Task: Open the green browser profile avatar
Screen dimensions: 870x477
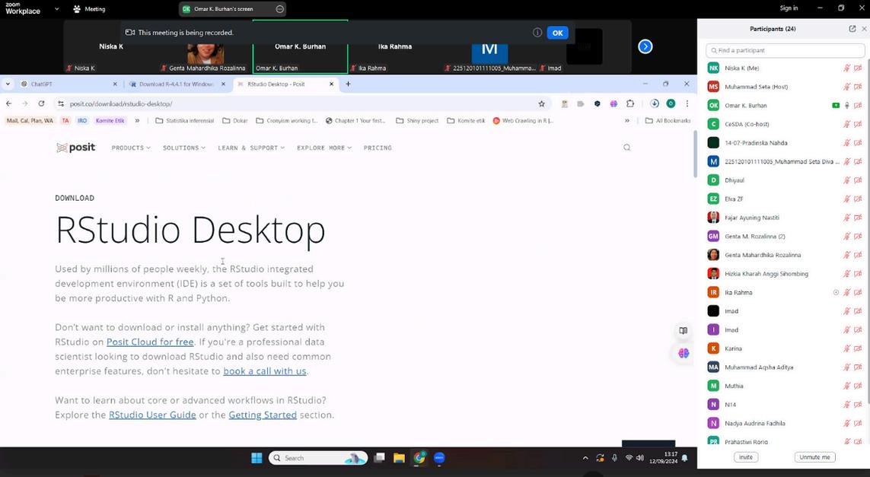Action: coord(671,103)
